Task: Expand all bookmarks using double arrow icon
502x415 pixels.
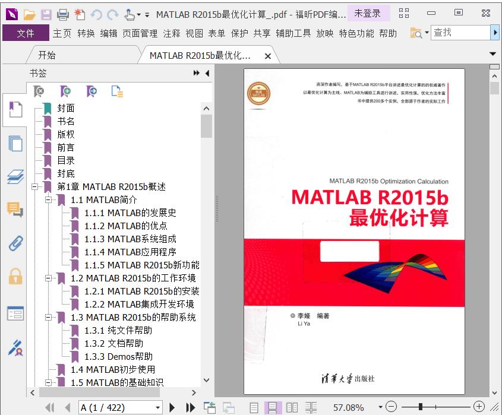Action: [196, 73]
